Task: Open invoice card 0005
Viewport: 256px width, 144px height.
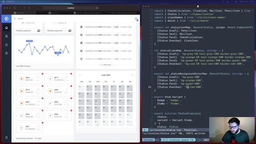Action: (58, 103)
